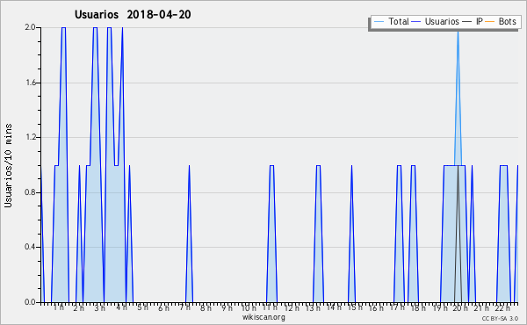Click the dark blue Usuarios legend line
This screenshot has height=325, width=527.
(416, 22)
